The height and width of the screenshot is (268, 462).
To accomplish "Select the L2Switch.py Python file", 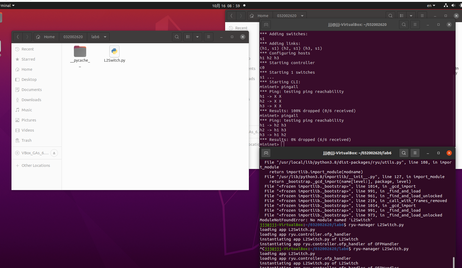I will 114,54.
